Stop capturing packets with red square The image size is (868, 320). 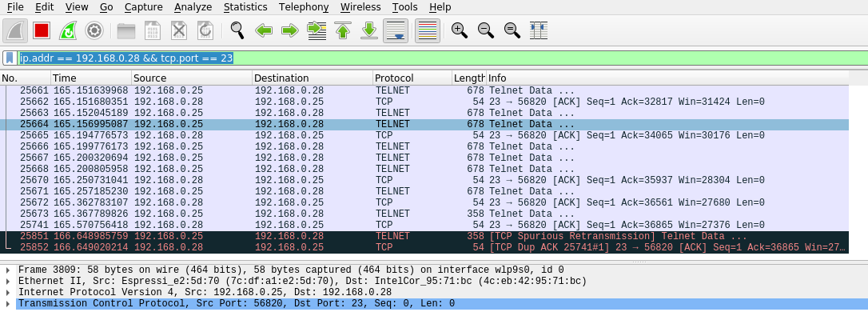coord(42,30)
